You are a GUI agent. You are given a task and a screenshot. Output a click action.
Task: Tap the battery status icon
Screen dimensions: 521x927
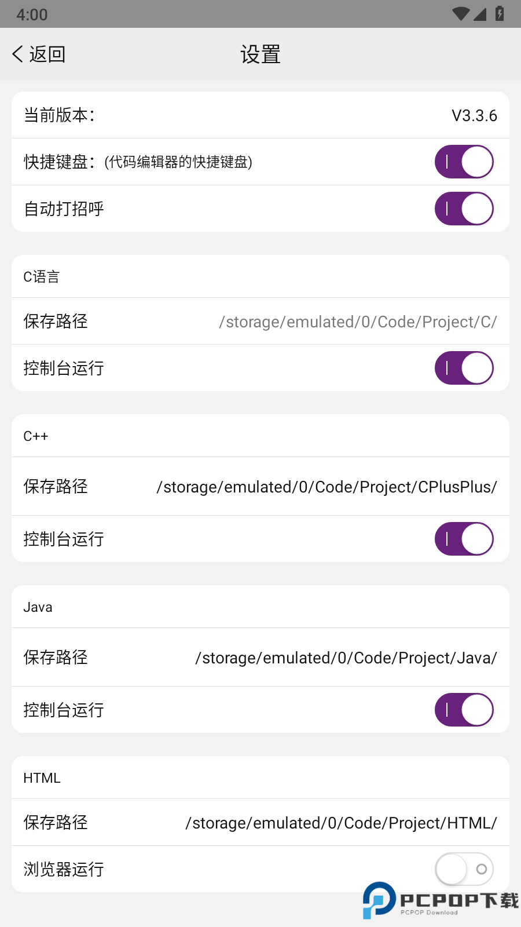pyautogui.click(x=500, y=13)
